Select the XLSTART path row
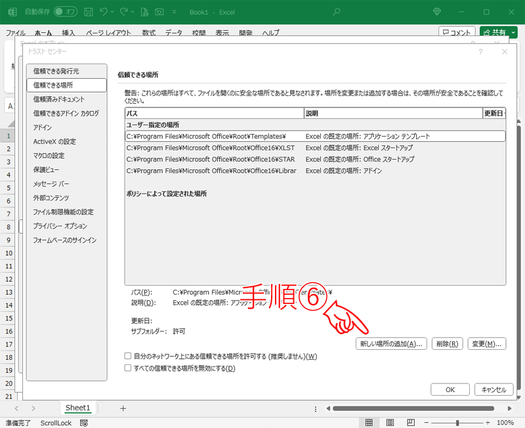The height and width of the screenshot is (428, 525). (x=315, y=148)
